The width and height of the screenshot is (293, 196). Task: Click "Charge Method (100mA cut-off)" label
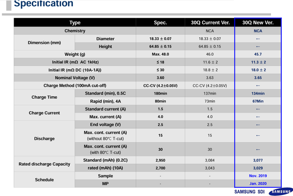pyautogui.click(x=75, y=86)
